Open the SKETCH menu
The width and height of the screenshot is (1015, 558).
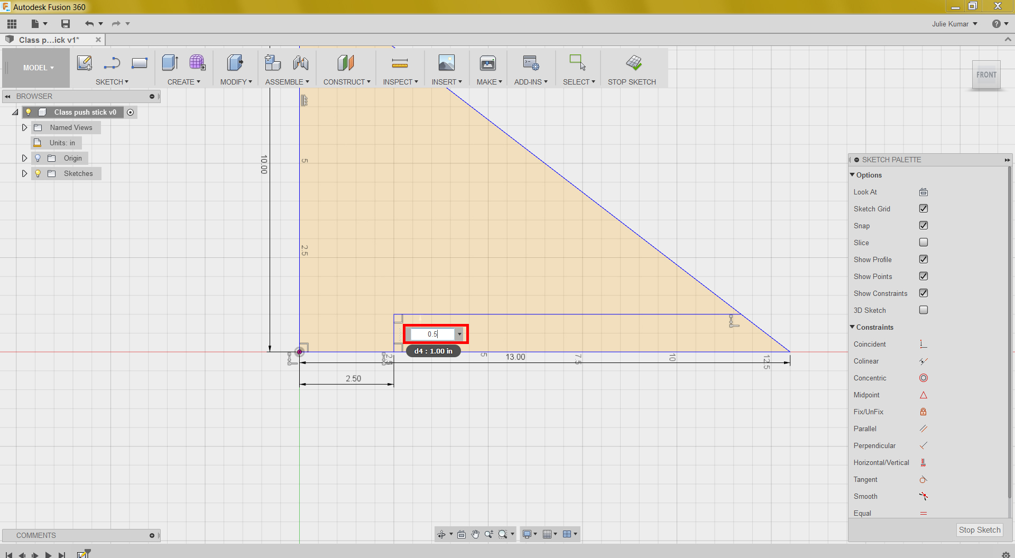click(x=112, y=82)
